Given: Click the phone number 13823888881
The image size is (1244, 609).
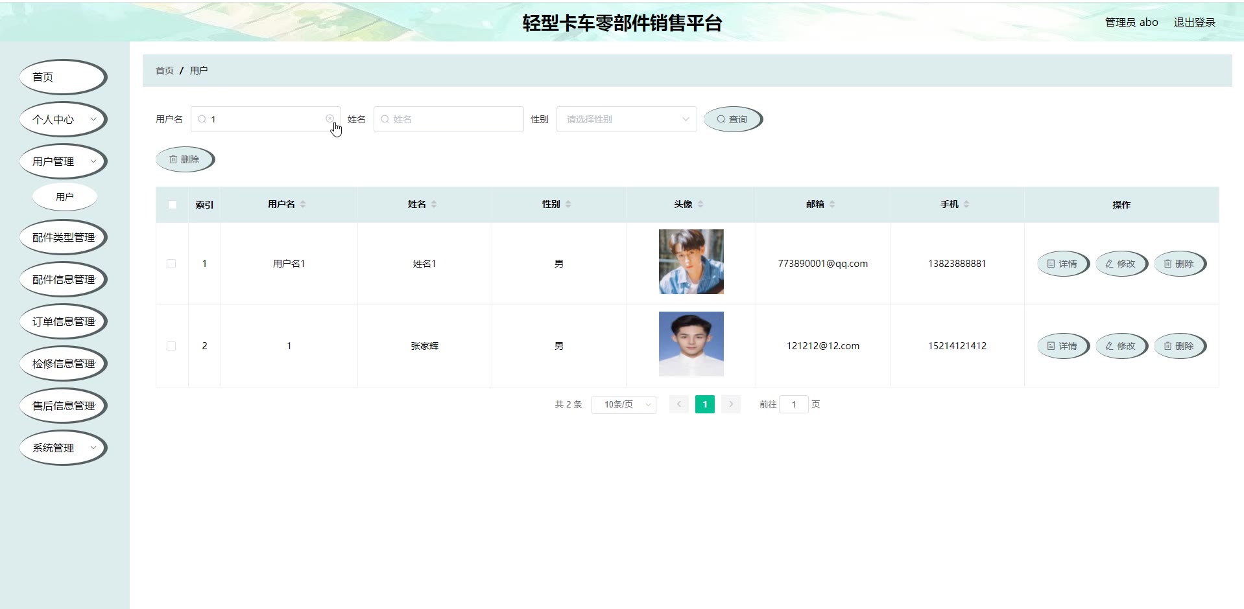Looking at the screenshot, I should click(x=957, y=264).
